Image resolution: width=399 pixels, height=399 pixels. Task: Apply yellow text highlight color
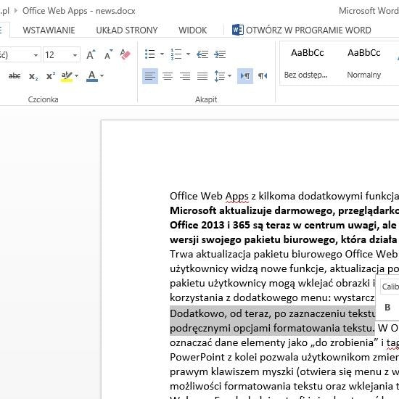point(67,76)
